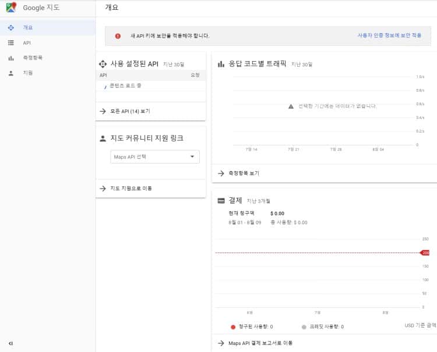Open the 사용자 인증 정보에 보안 적용 link
437x352 pixels.
coord(389,35)
